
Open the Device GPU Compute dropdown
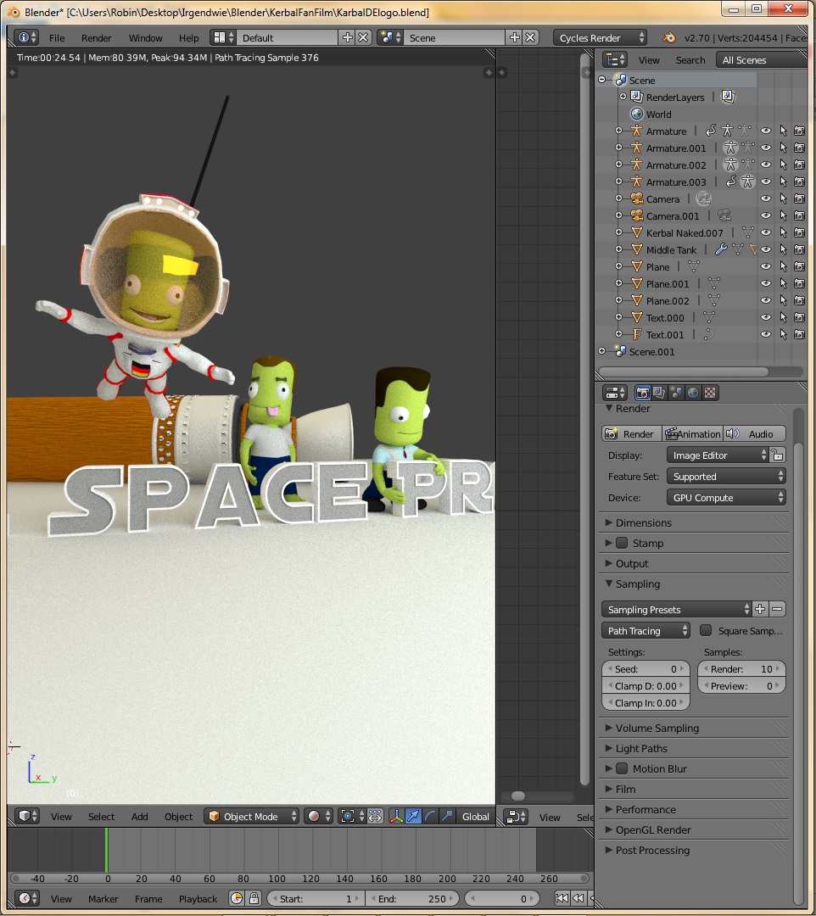click(x=726, y=498)
